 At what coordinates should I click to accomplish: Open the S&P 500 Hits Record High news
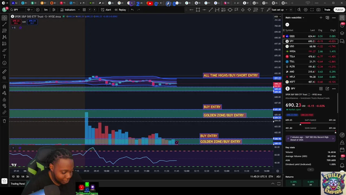click(310, 138)
